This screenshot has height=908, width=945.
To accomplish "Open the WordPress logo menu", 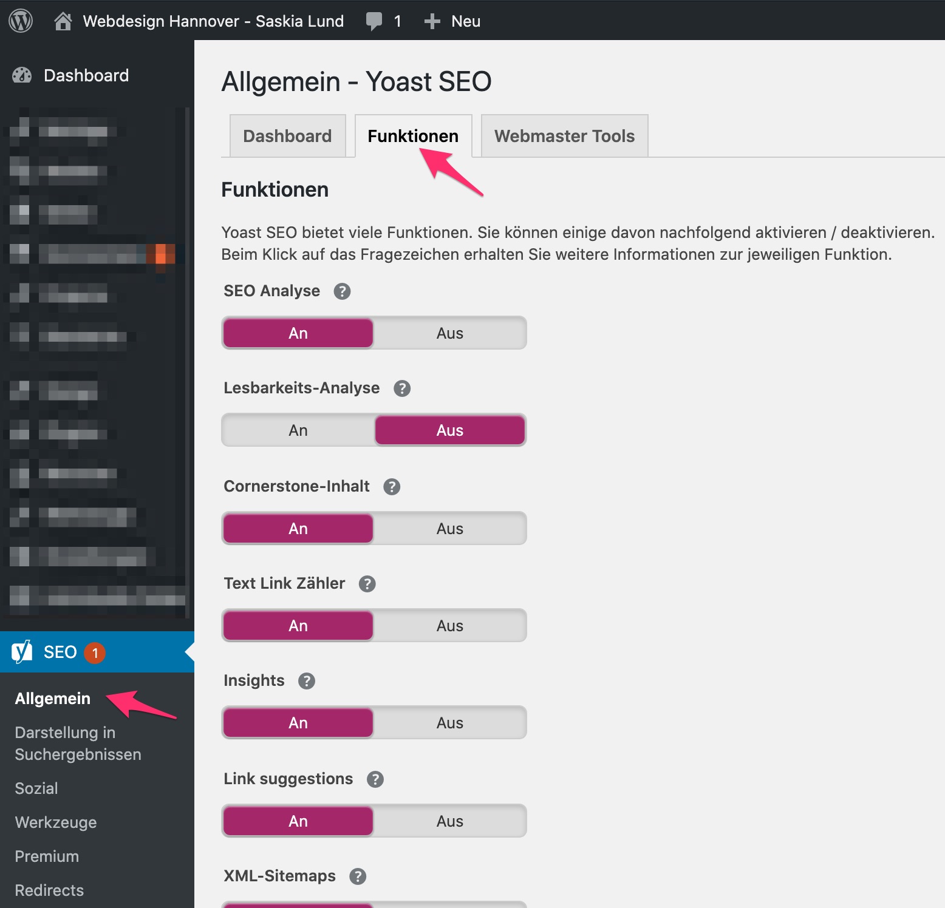I will click(x=21, y=21).
